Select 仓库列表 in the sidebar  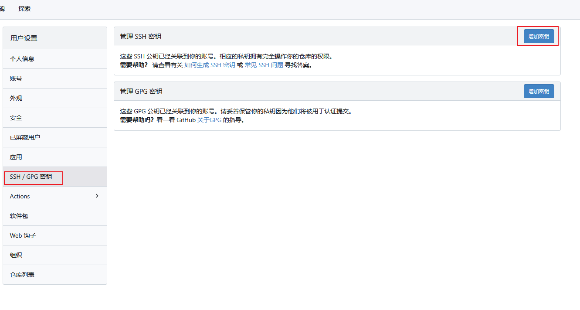[x=22, y=275]
